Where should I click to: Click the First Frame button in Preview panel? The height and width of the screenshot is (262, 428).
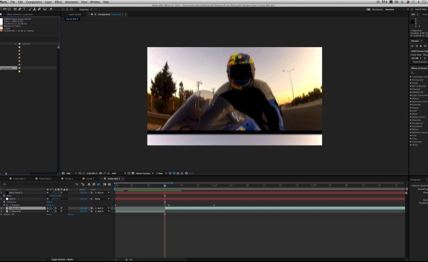click(x=412, y=46)
